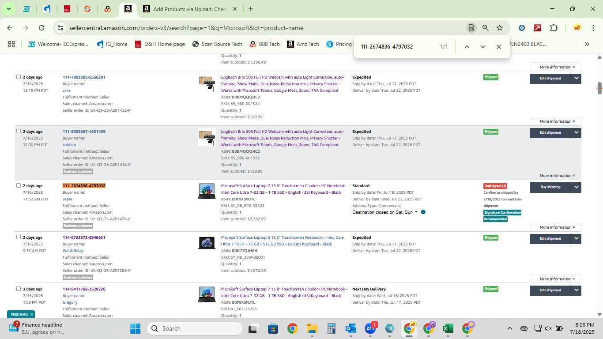Switch to the D&H pinned tab

click(x=67, y=9)
